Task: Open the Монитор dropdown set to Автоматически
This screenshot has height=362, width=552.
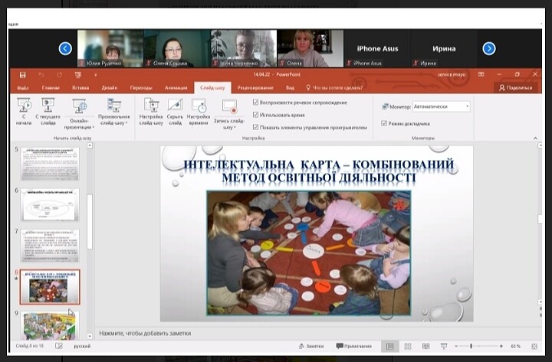Action: pos(441,106)
